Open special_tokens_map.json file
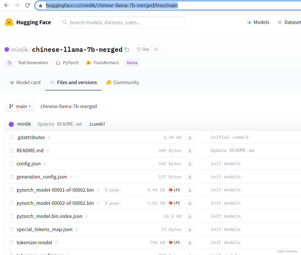The height and width of the screenshot is (255, 301). pos(44,229)
